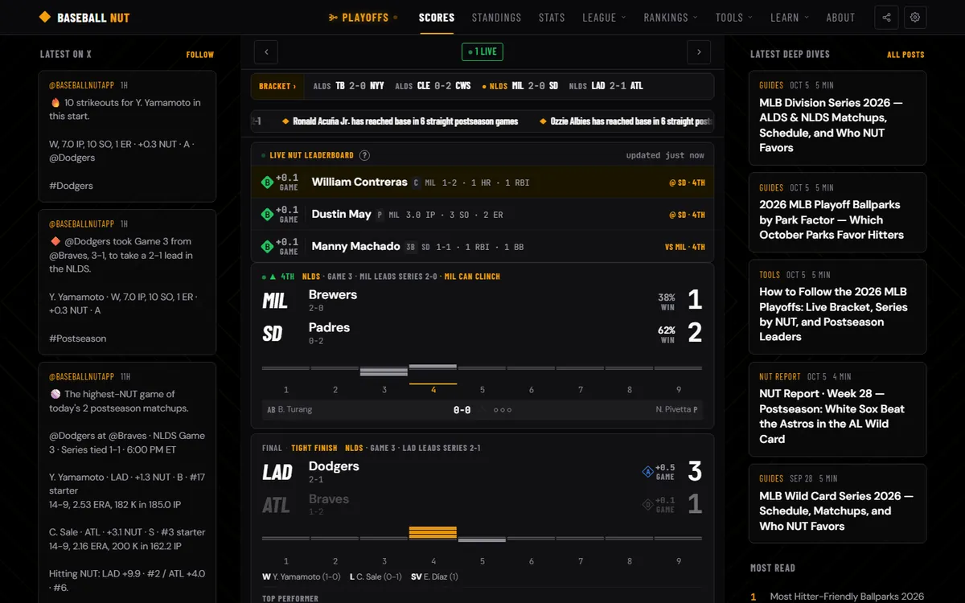Open the NUT leaderboard help question icon
This screenshot has height=603, width=965.
pos(364,155)
